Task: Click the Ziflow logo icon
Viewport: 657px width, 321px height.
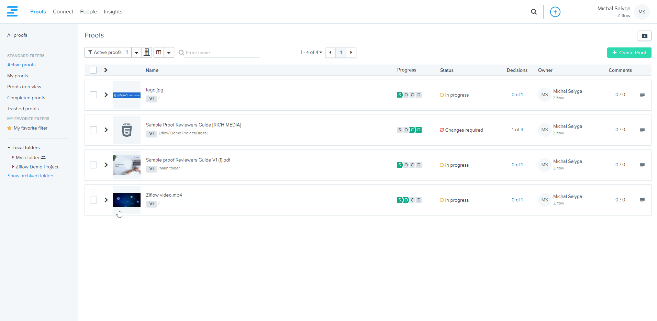Action: pyautogui.click(x=12, y=11)
